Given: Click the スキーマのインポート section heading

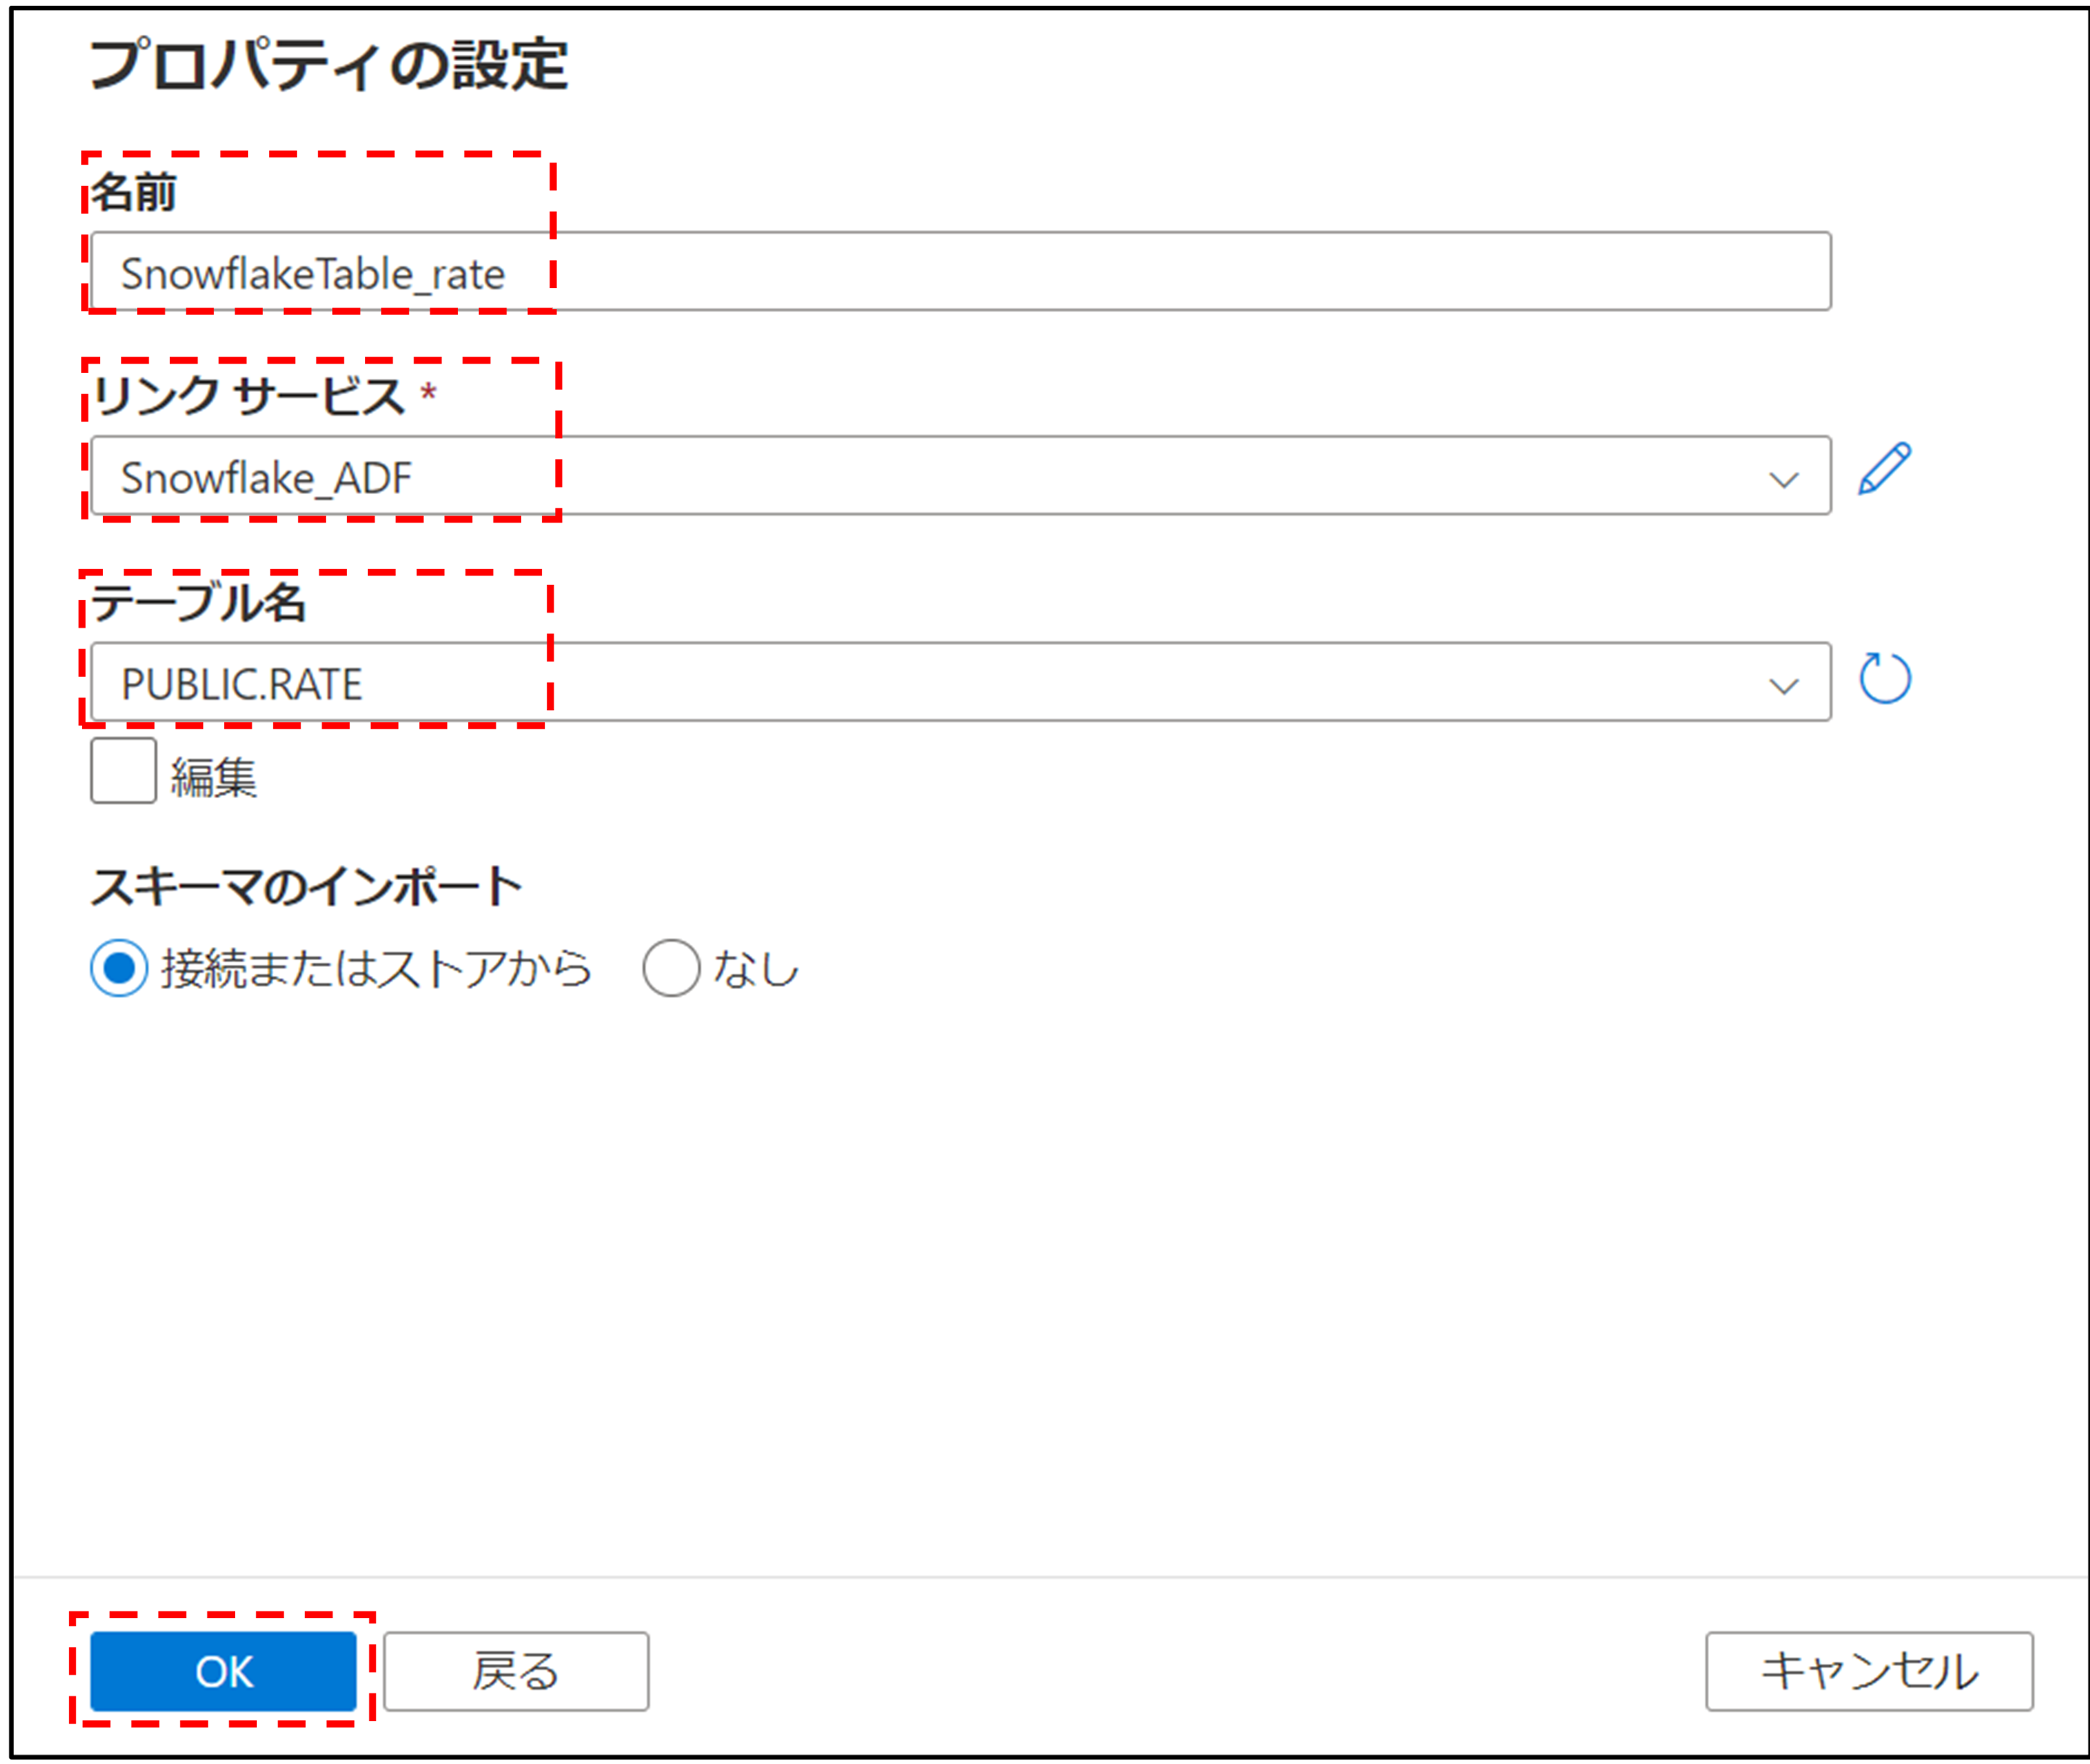Looking at the screenshot, I should (306, 887).
